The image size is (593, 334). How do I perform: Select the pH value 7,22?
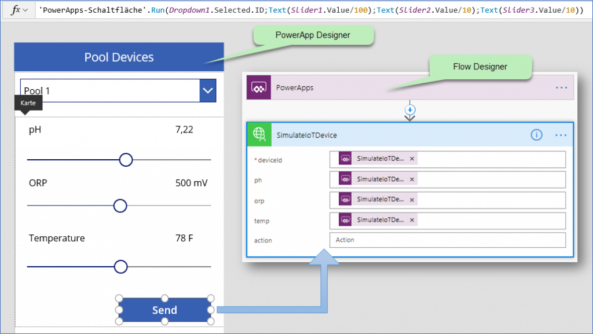(184, 130)
